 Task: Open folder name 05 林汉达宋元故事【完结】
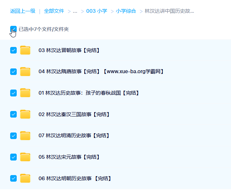(x=69, y=157)
